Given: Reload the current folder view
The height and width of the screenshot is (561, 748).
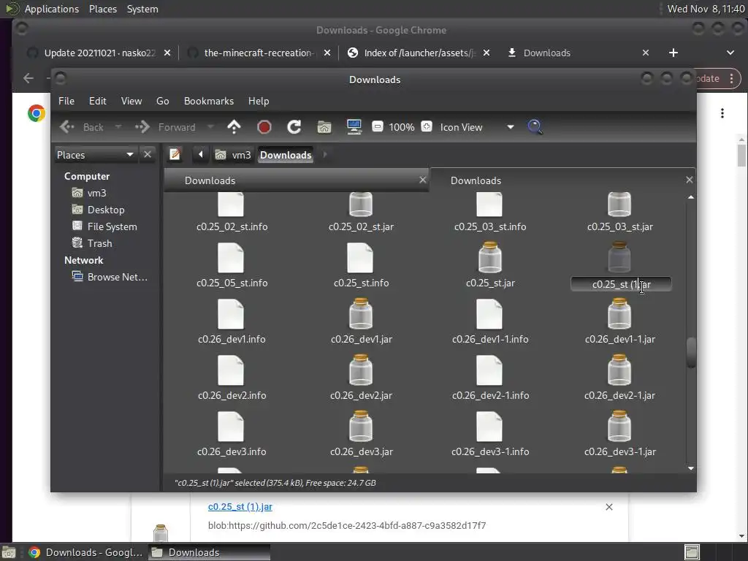Looking at the screenshot, I should click(x=294, y=127).
